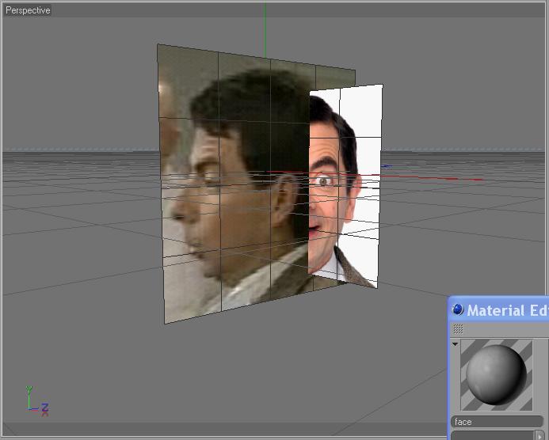Image resolution: width=549 pixels, height=440 pixels.
Task: Click the Perspective viewport label
Action: (x=28, y=10)
